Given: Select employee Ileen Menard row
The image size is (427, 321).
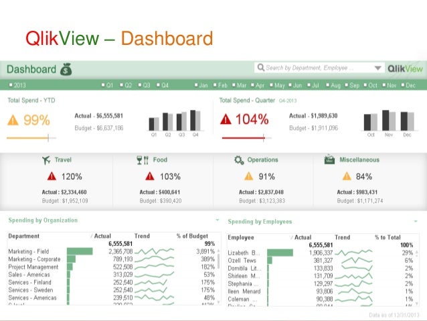Looking at the screenshot, I should tap(321, 292).
